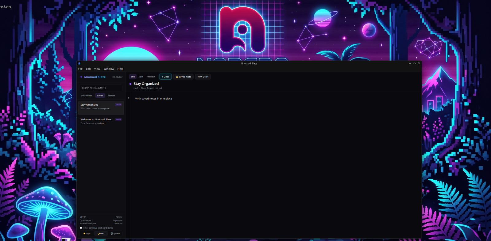
Task: Minimize the Gnomad Slate window
Action: point(410,63)
